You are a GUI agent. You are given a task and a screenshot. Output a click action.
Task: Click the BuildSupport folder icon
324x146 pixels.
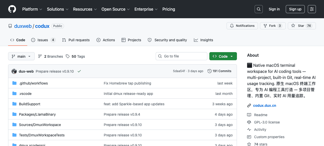[x=14, y=104]
